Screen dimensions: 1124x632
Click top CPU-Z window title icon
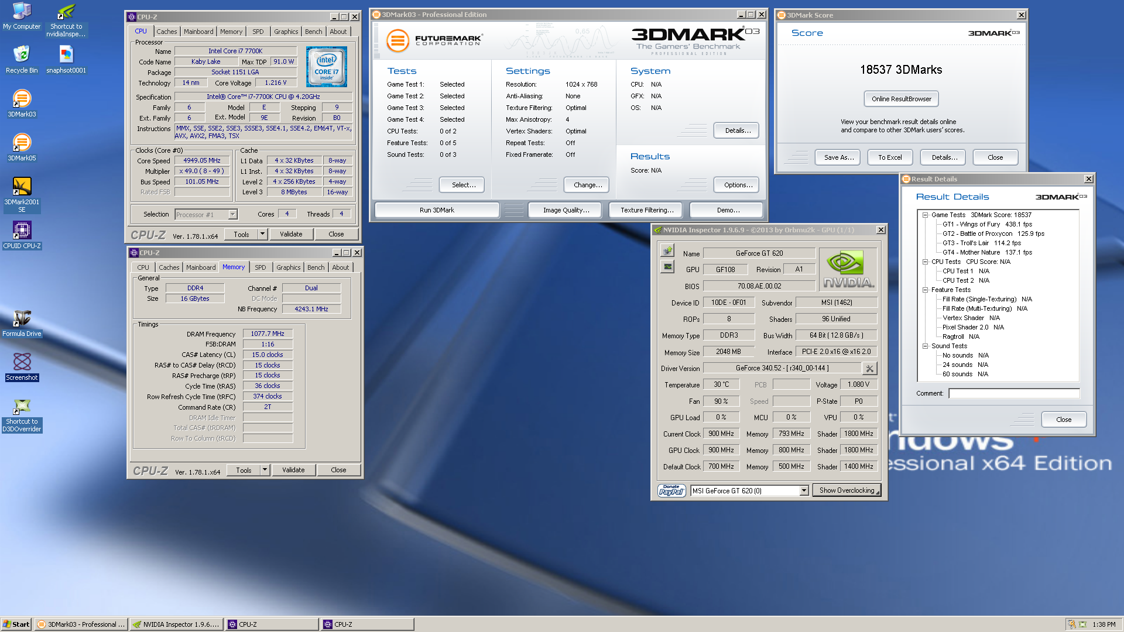coord(132,17)
